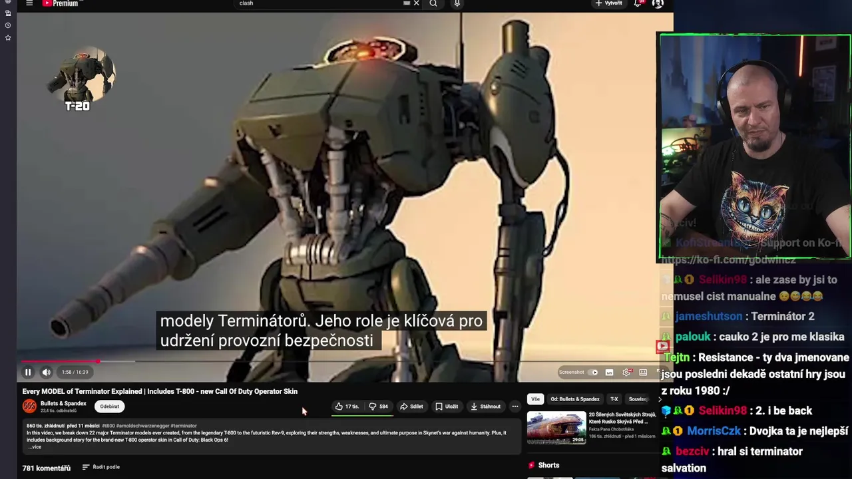
Task: Open the Soviet machines video thumbnail
Action: pyautogui.click(x=556, y=428)
